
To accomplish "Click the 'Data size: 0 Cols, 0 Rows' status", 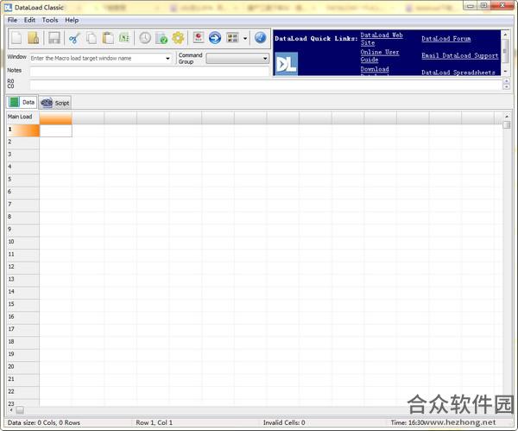I will pyautogui.click(x=44, y=422).
